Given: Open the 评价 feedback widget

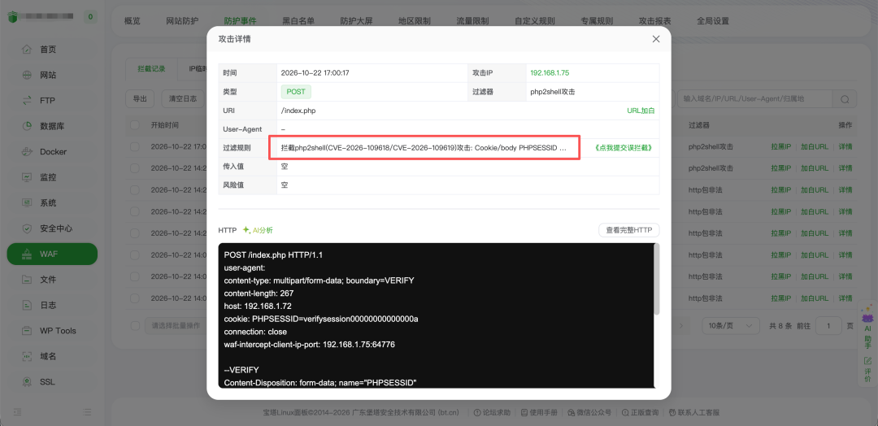Looking at the screenshot, I should click(867, 369).
